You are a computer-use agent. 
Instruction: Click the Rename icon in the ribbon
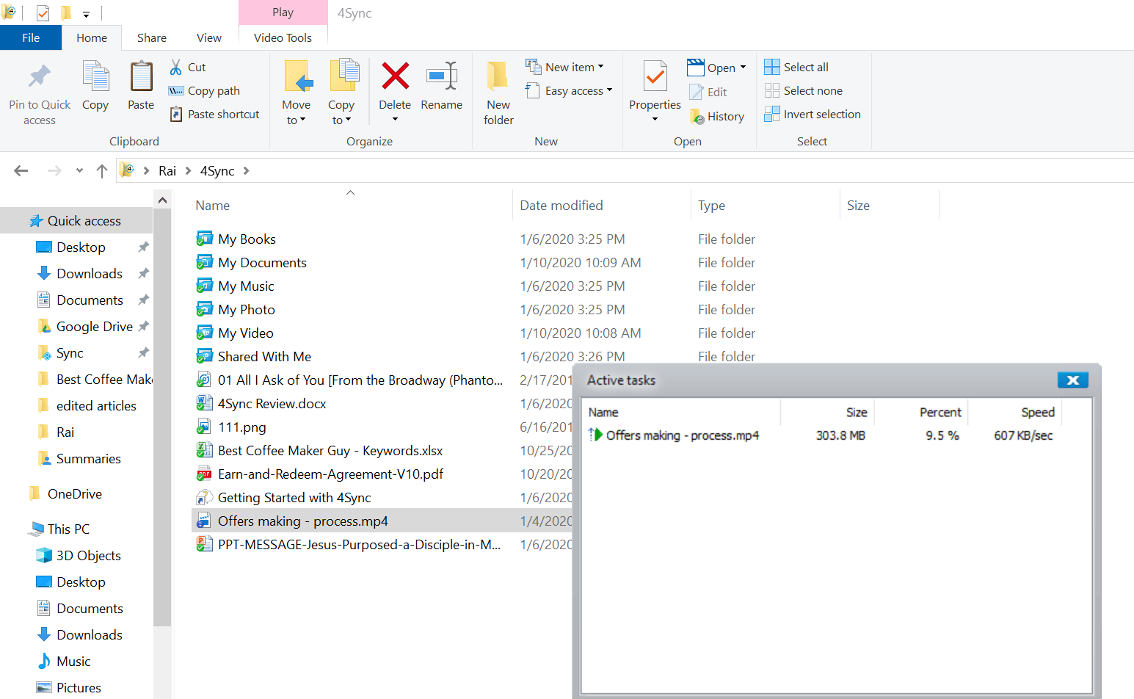coord(441,88)
